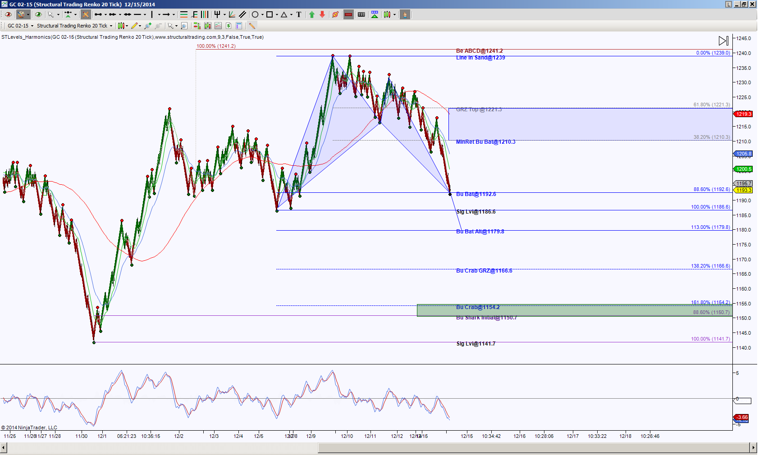
Task: Select the extended line drawing tool
Action: 127,14
